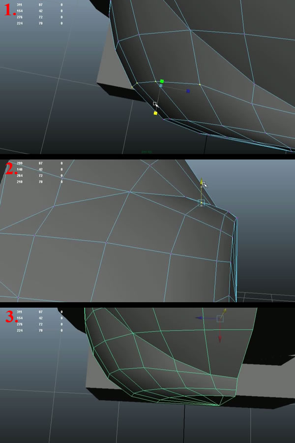
Task: Click the yellow move arrow in panel 2
Action: point(201,182)
